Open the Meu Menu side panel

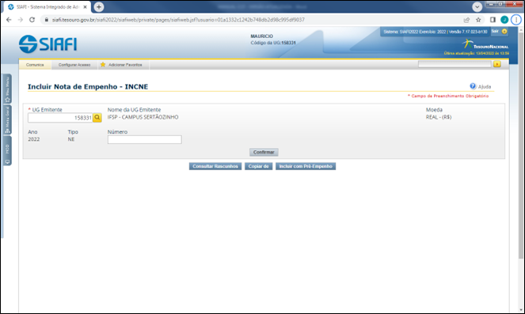click(x=7, y=89)
